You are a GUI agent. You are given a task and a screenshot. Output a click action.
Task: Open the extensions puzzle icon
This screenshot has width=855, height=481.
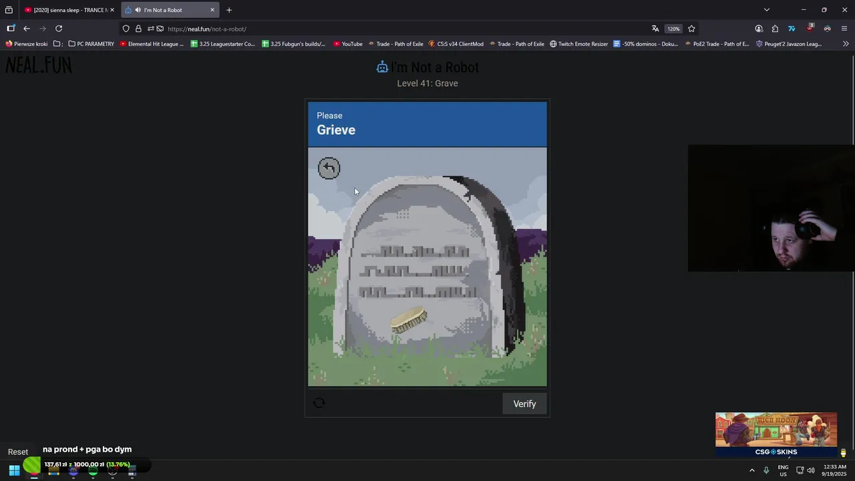point(775,29)
